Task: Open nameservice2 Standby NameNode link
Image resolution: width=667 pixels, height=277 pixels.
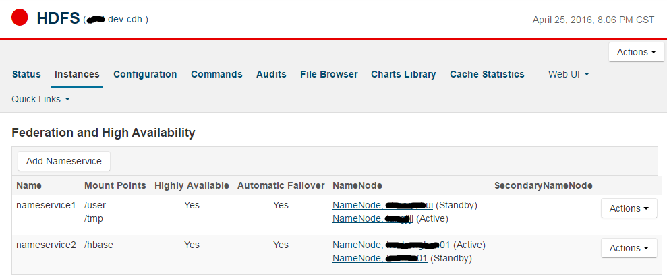Action: click(x=380, y=258)
